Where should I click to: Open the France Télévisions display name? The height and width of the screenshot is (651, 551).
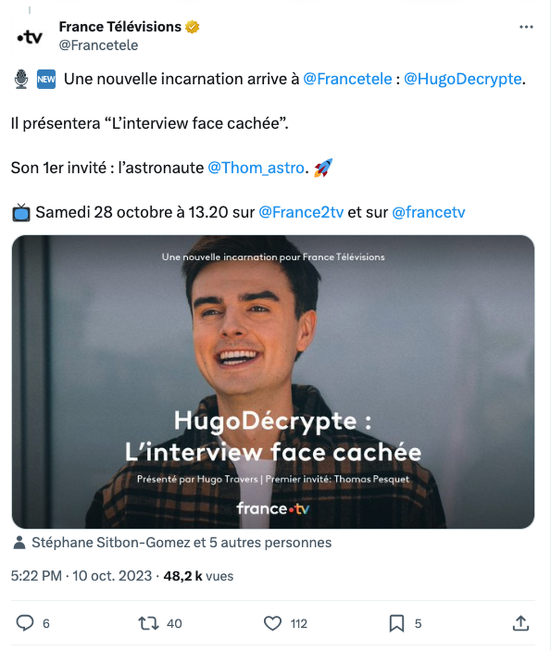pos(120,27)
